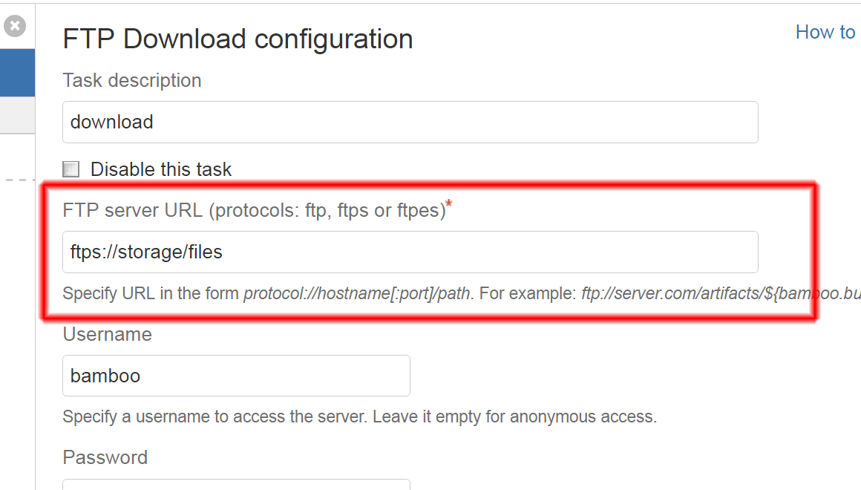Image resolution: width=861 pixels, height=490 pixels.
Task: Click the 'FTP Download configuration' heading
Action: [x=238, y=39]
